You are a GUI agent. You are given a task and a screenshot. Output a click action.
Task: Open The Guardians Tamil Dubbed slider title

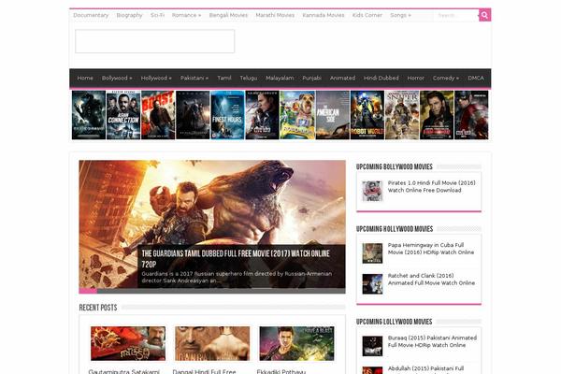(x=236, y=259)
